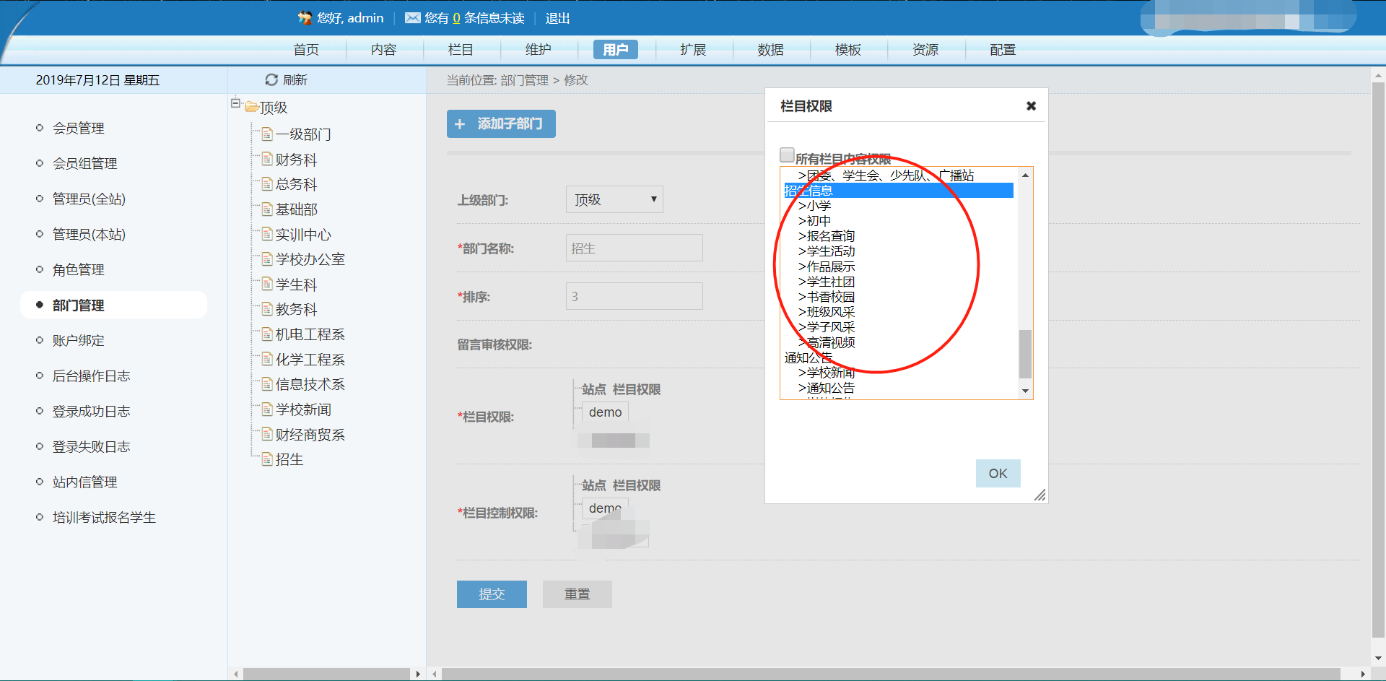Click the 退出 logout link
This screenshot has height=681, width=1386.
pyautogui.click(x=557, y=18)
